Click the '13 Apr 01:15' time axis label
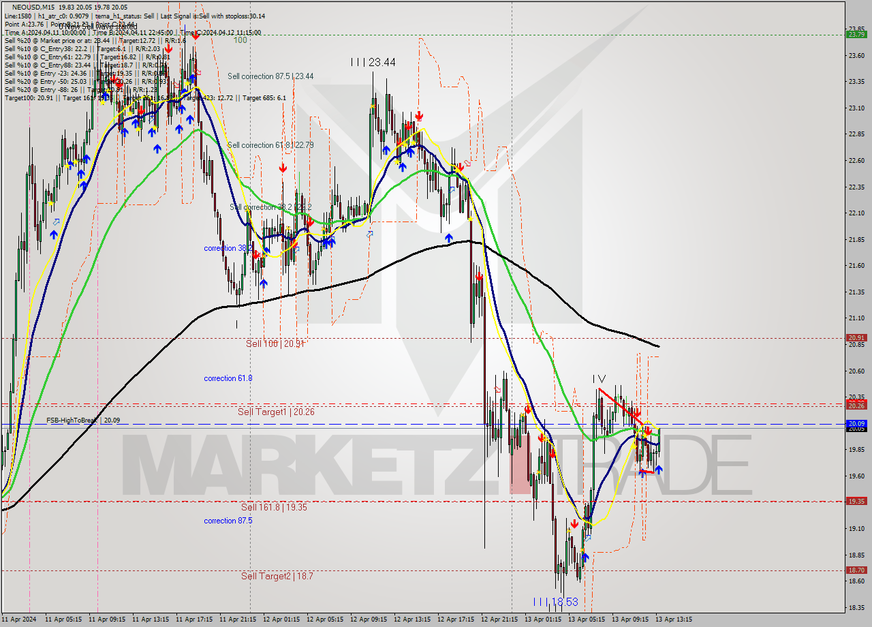 542,620
